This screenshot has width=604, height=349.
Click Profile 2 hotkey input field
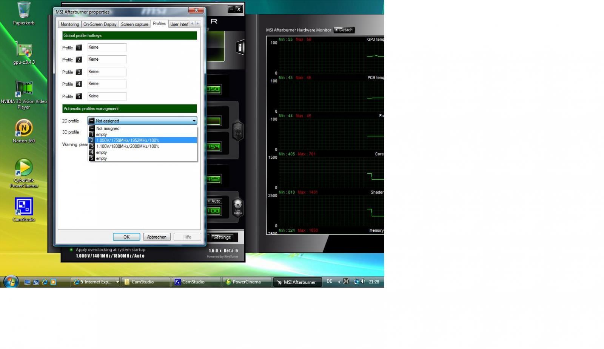point(107,60)
